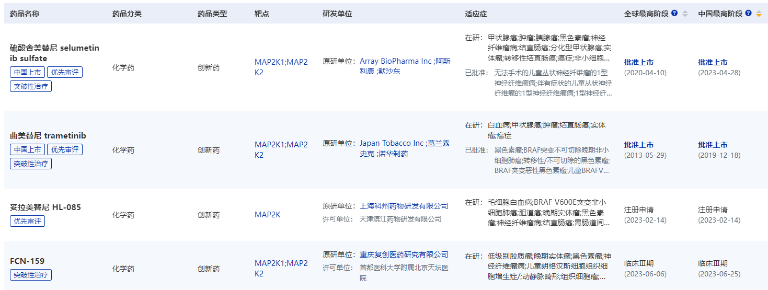Click 创新药 in the trametinib row

coord(209,150)
